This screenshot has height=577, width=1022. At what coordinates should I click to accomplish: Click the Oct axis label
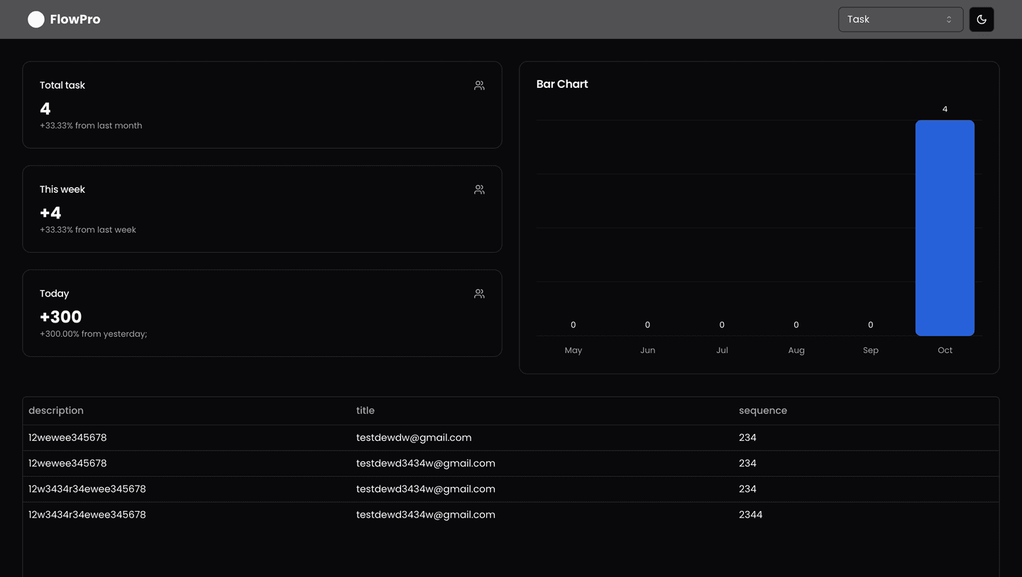(945, 350)
